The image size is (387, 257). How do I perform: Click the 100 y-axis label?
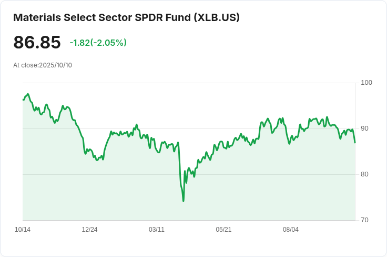click(366, 83)
